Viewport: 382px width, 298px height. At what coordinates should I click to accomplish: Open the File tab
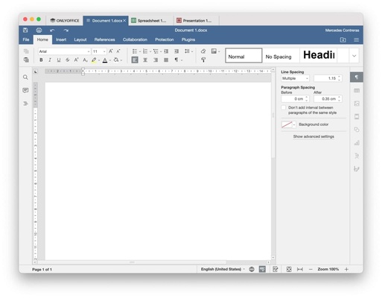click(x=26, y=39)
